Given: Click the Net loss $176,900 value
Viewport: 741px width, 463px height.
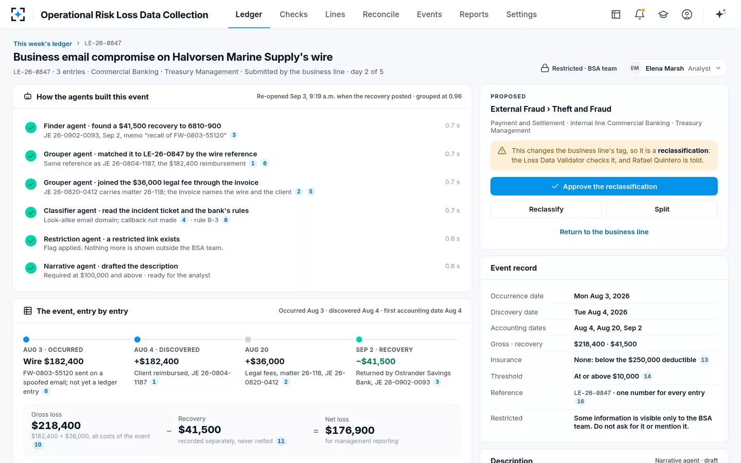Looking at the screenshot, I should pos(350,430).
